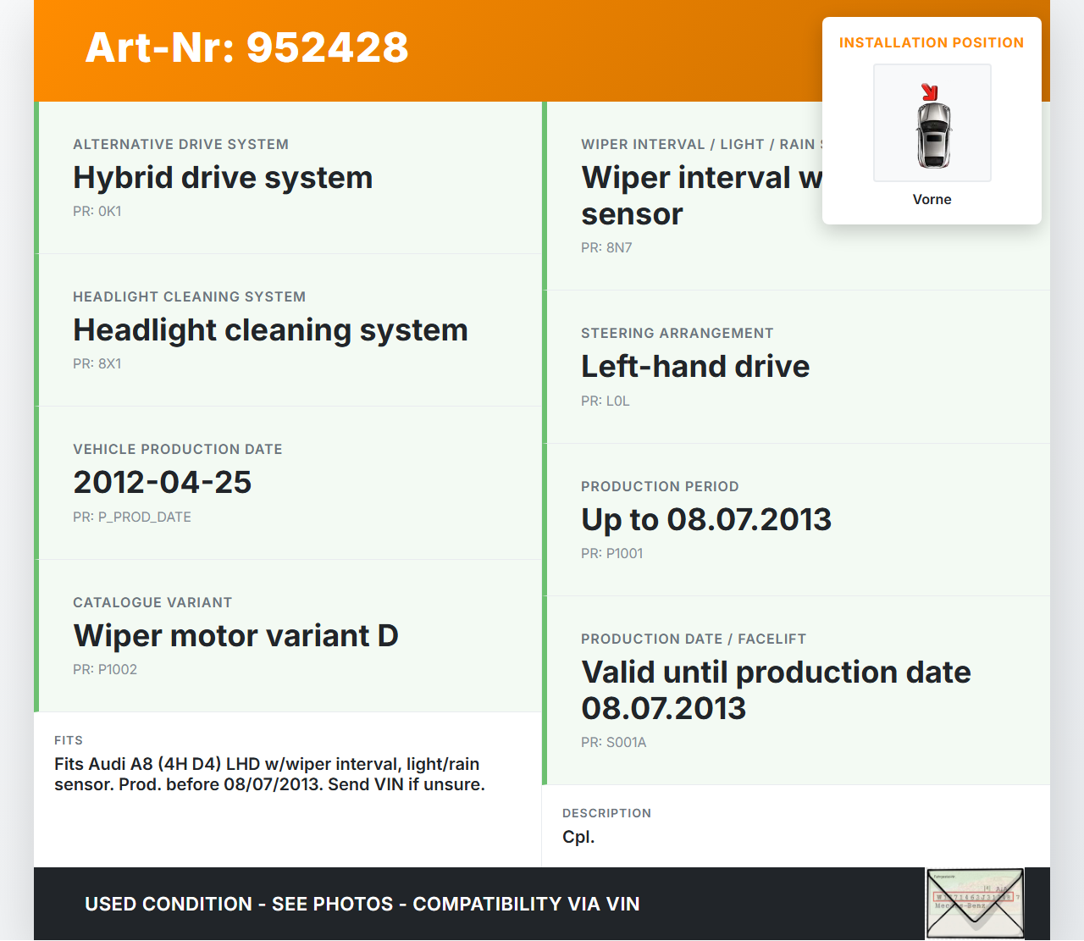This screenshot has height=941, width=1084.
Task: Click the Fits Audi A8 compatibility text
Action: [x=269, y=774]
